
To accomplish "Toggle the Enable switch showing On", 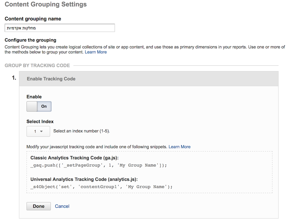I will [x=39, y=106].
